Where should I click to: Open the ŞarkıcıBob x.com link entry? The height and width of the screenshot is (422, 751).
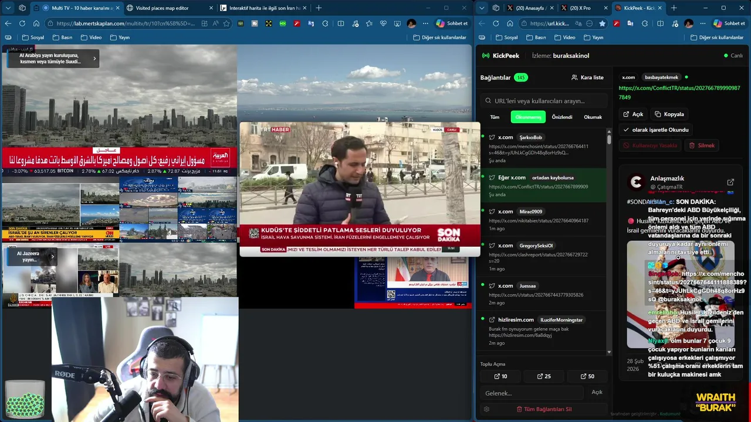(x=543, y=149)
